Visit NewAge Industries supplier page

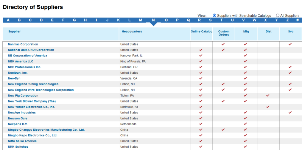point(22,113)
